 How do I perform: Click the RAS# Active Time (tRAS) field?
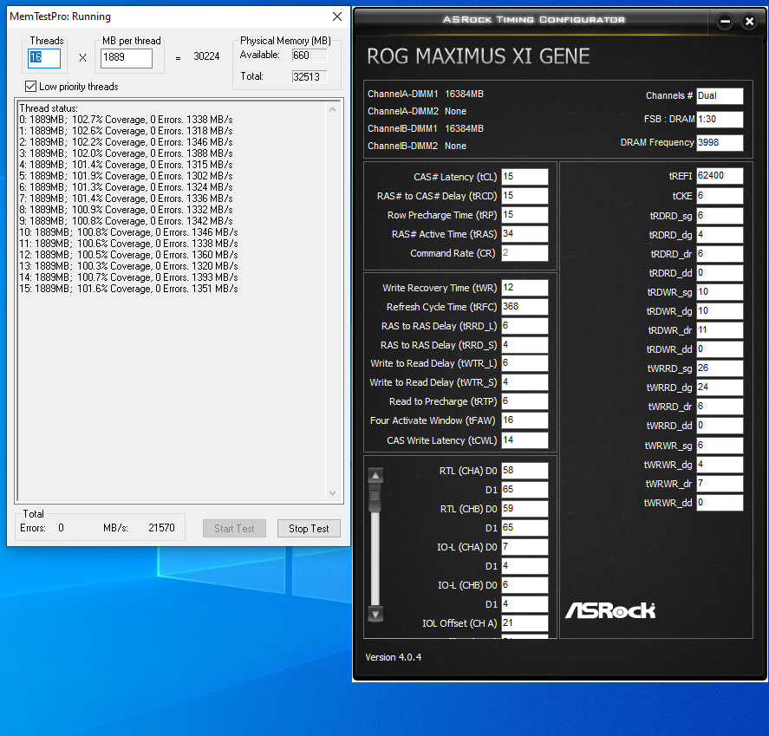(x=525, y=234)
